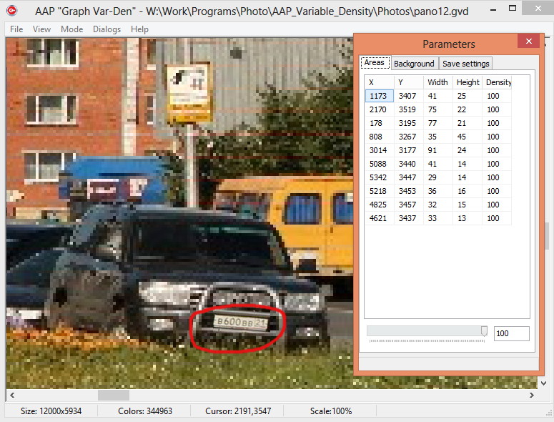The height and width of the screenshot is (422, 554).
Task: Click the Scale:100% status text
Action: point(331,411)
